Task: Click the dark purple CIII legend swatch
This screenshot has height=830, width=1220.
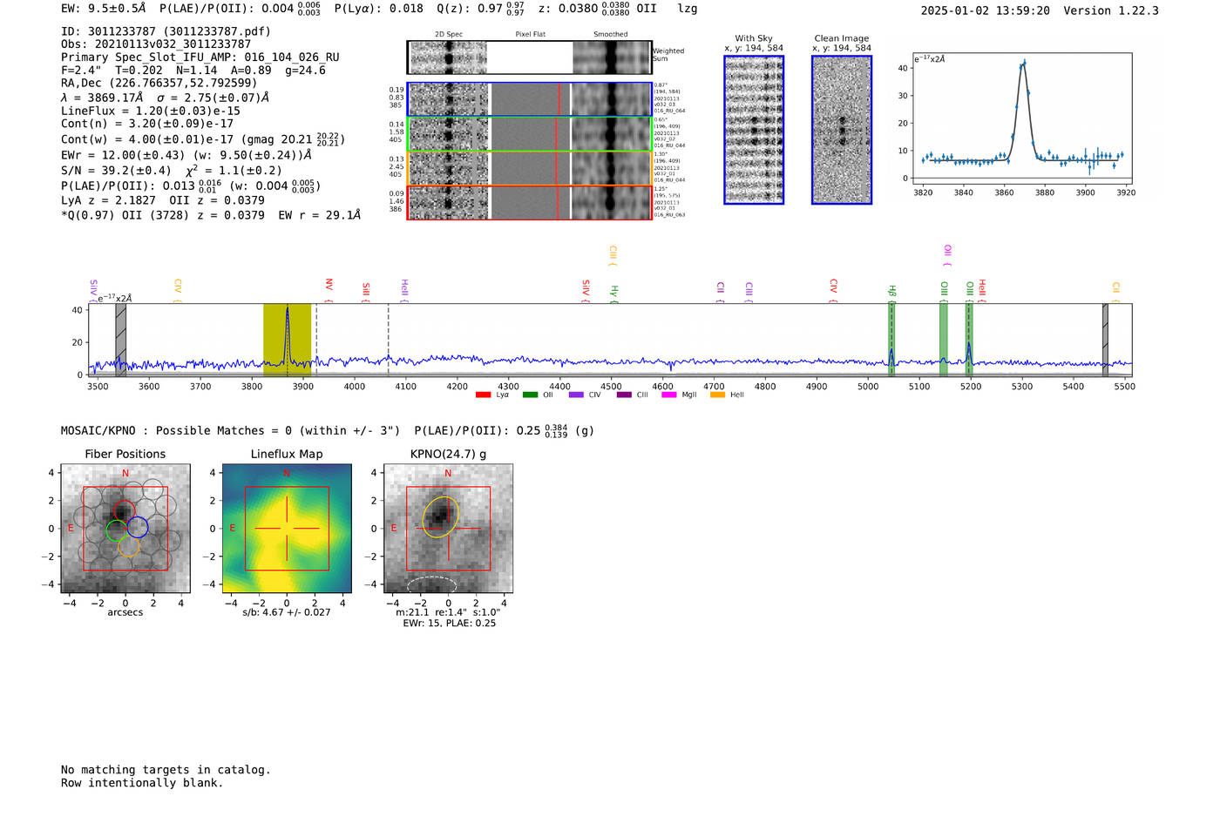Action: click(x=624, y=395)
